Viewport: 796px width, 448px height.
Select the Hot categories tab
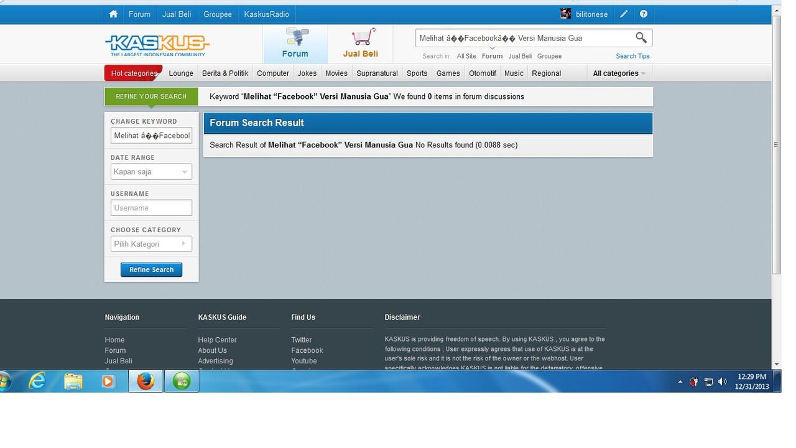[x=134, y=73]
